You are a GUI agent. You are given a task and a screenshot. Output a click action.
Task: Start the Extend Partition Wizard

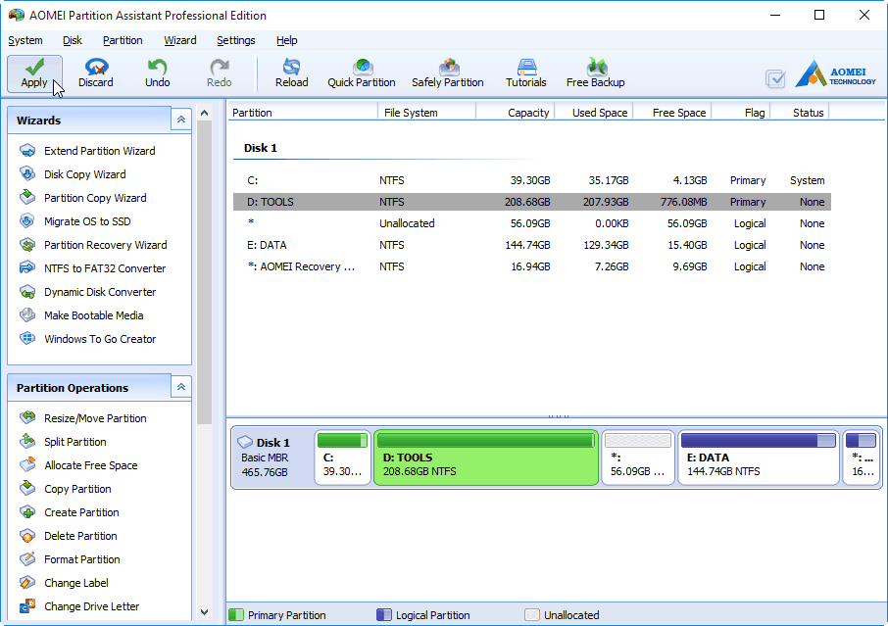click(87, 151)
